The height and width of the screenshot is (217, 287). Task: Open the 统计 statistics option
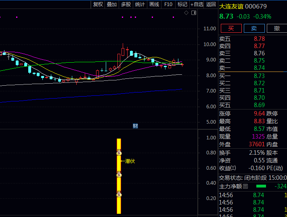(x=140, y=4)
